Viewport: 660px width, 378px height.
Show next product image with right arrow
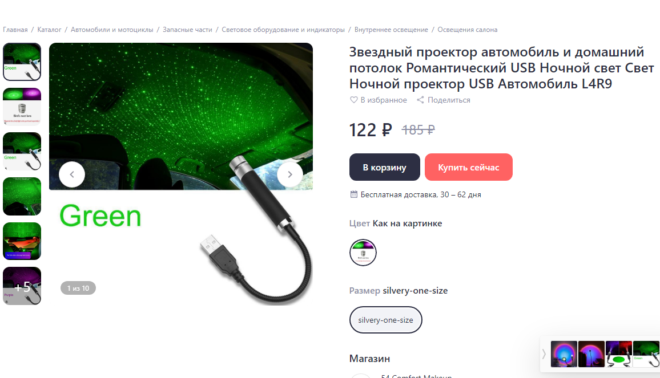(290, 174)
